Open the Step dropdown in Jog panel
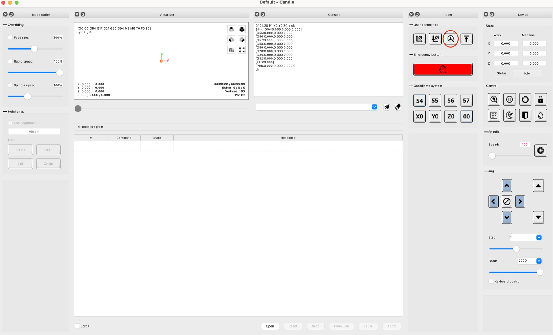The width and height of the screenshot is (553, 335). 538,237
